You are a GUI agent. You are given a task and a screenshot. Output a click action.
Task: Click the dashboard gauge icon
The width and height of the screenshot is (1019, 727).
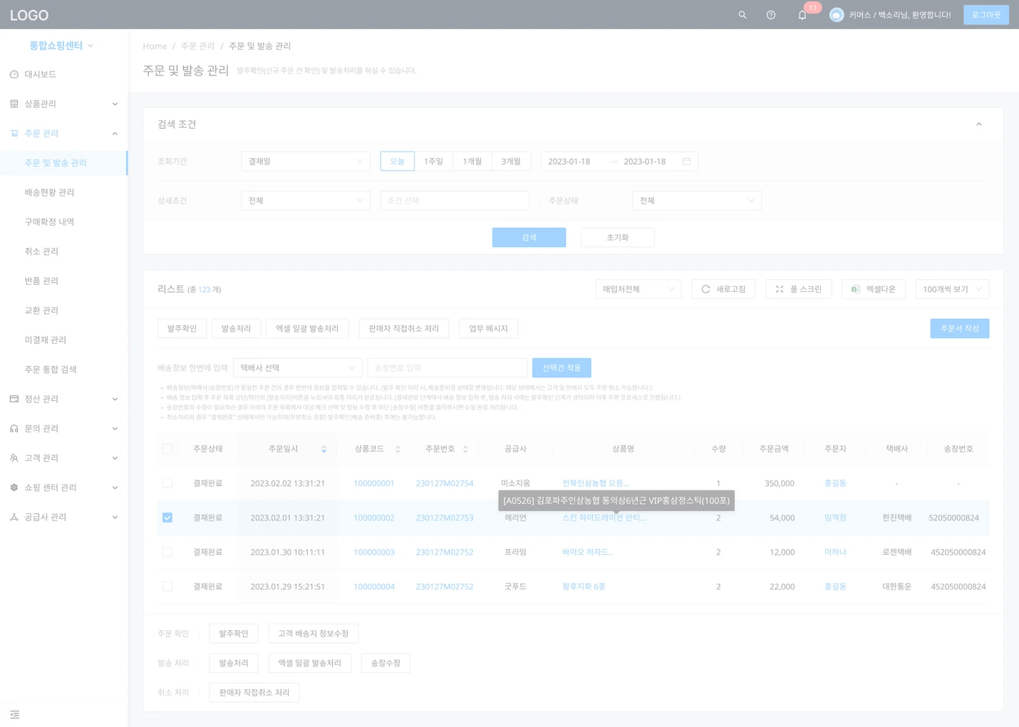pos(14,74)
